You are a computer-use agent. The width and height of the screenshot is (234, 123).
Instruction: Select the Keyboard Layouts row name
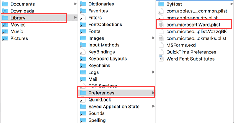[108, 59]
